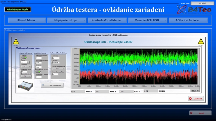Click the postTriggerSamples field showing 4000
Screen dimensions: 216x121
point(39,62)
